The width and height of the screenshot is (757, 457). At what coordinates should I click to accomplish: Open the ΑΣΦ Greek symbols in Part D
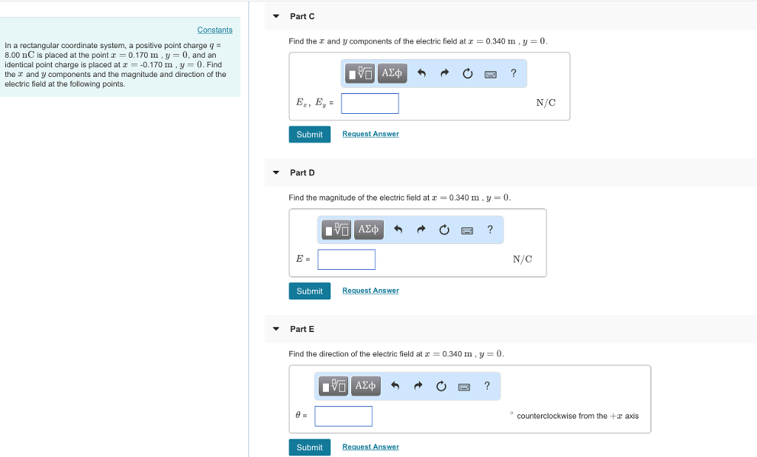[x=367, y=229]
